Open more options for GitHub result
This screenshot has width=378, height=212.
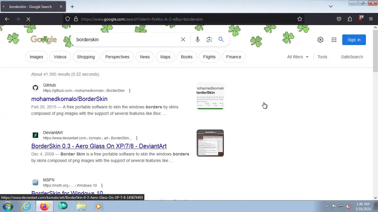tap(129, 91)
